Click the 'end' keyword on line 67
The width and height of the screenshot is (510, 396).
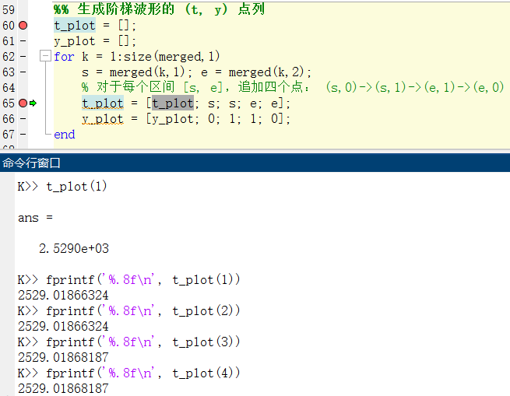tap(65, 135)
